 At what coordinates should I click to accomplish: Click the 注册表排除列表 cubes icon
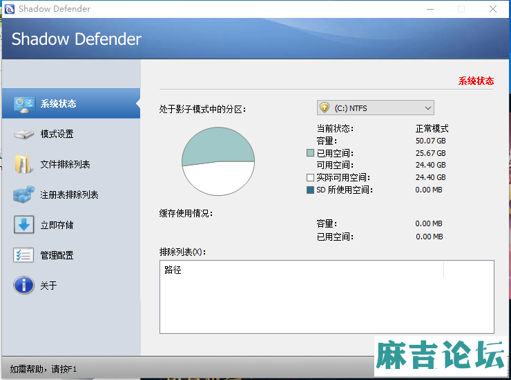(23, 194)
